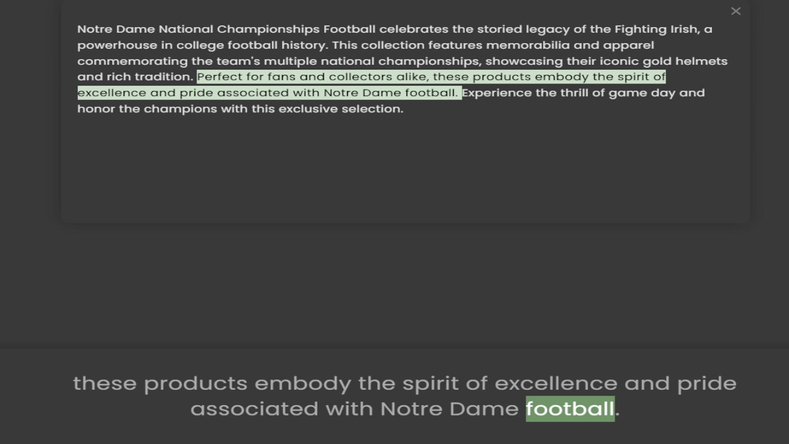Click the word "pride" in the bottom caption
This screenshot has width=789, height=444.
point(706,383)
